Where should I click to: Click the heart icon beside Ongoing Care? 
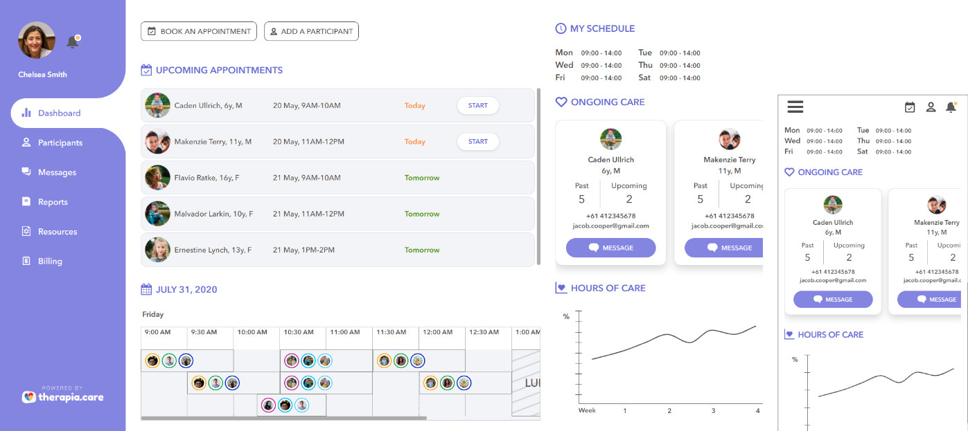pos(561,102)
